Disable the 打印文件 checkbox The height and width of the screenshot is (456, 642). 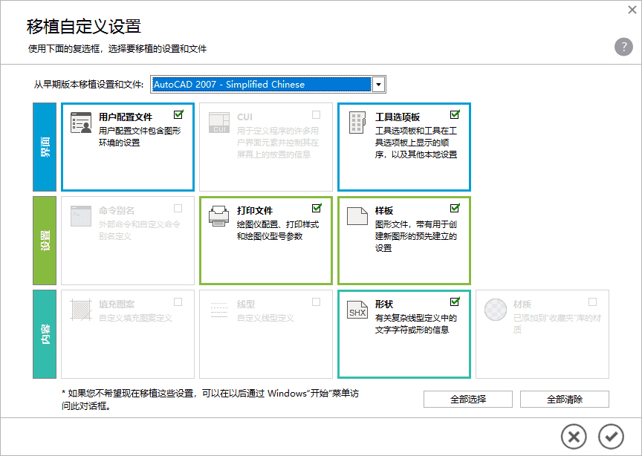(317, 209)
